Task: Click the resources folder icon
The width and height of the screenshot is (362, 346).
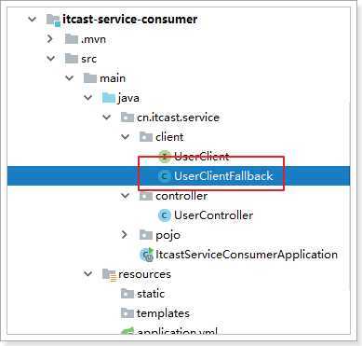Action: [109, 274]
